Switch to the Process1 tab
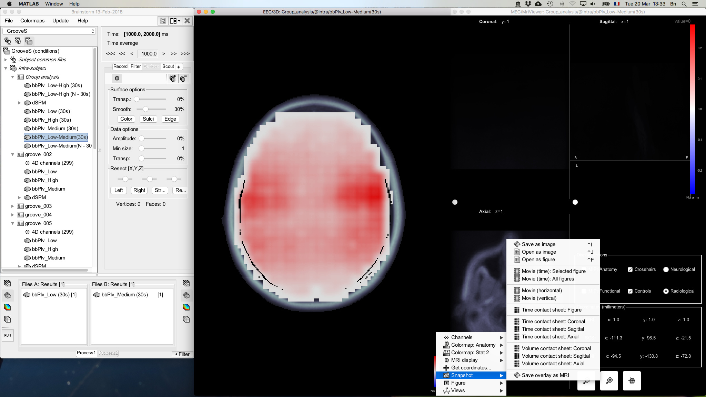Screen dimensions: 706x397 (86, 353)
